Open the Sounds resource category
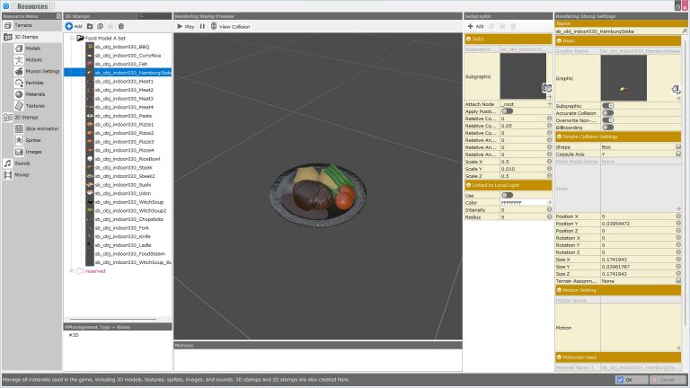This screenshot has width=690, height=388. [22, 163]
